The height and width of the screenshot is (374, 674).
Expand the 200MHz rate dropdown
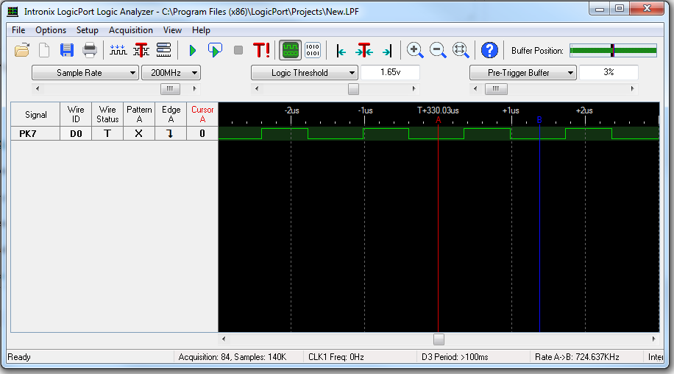coord(171,73)
